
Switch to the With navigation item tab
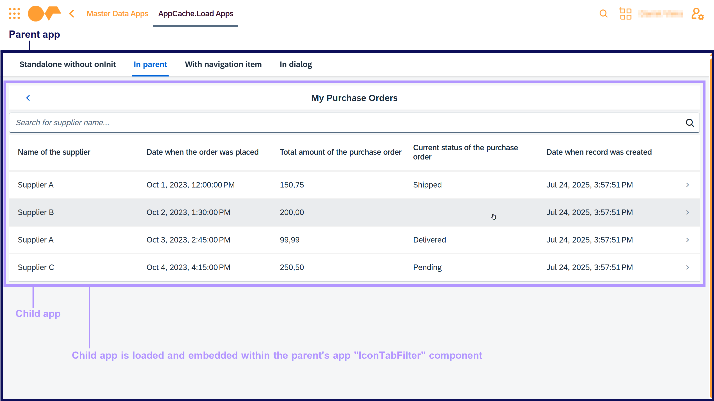click(x=223, y=64)
